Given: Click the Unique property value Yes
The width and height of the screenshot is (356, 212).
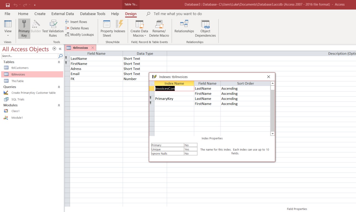Looking at the screenshot, I should pos(191,149).
